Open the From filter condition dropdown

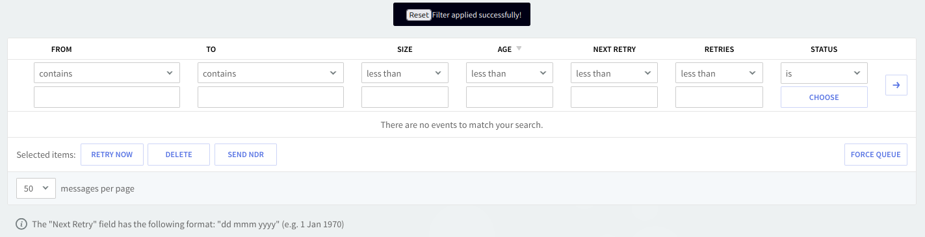pos(107,73)
